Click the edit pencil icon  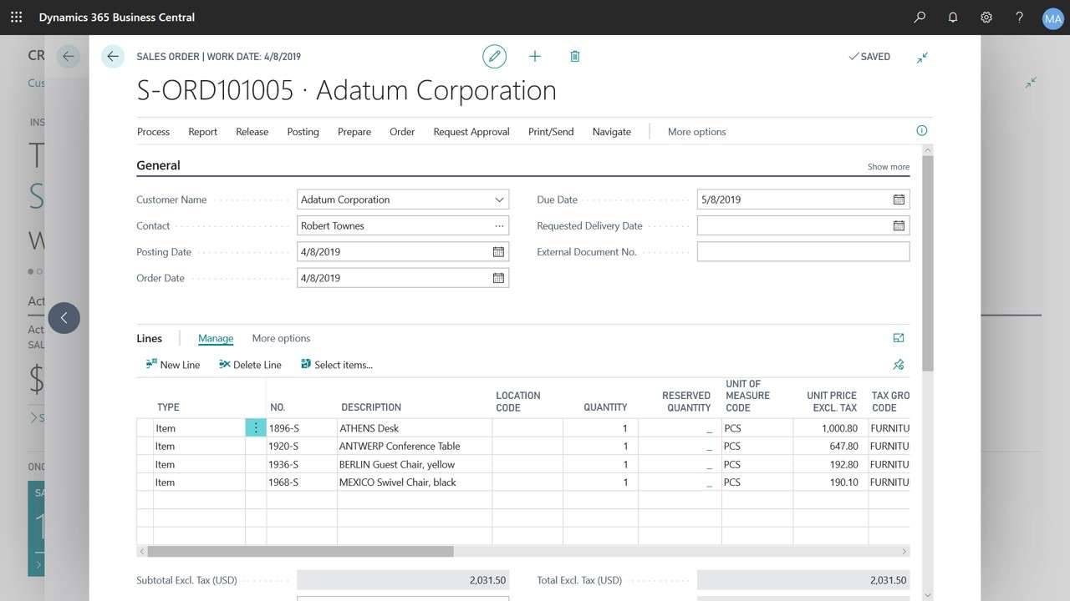[495, 56]
